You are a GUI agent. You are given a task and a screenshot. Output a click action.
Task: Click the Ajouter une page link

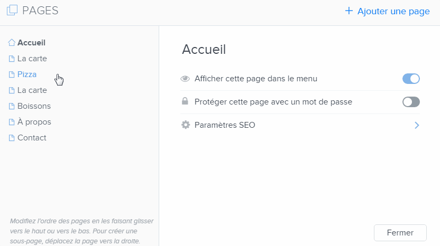(x=393, y=11)
